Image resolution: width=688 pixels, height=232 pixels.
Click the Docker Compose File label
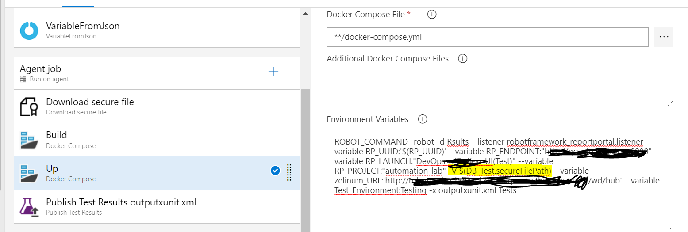(365, 14)
